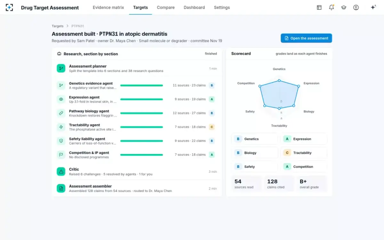
Task: Click the Pathway biology agent link icon
Action: coord(61,113)
